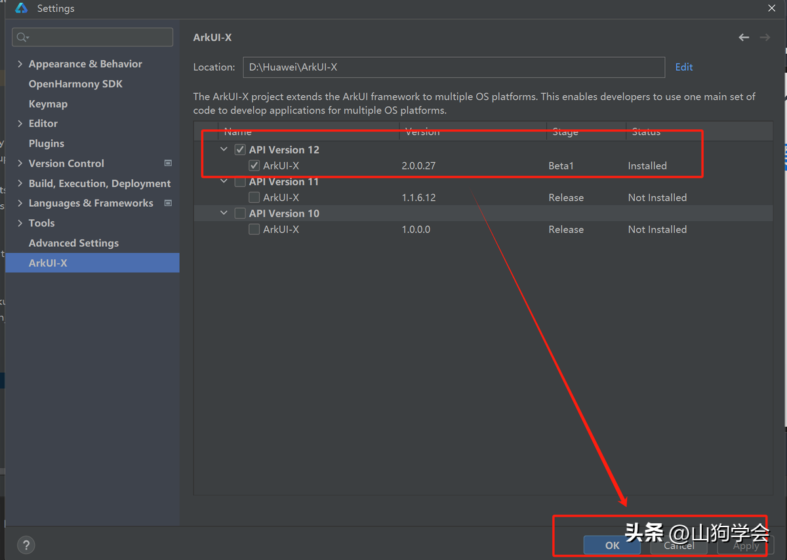Click the Release stage for version 1.0.0.0

[x=566, y=229]
